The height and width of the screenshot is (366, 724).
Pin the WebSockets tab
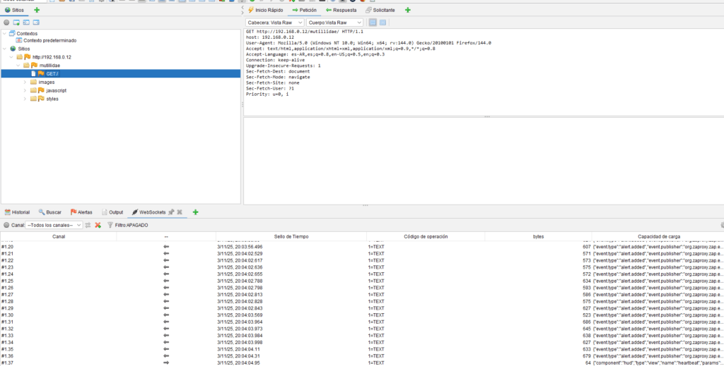171,212
